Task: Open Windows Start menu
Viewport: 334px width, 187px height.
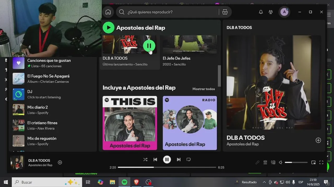Action: pyautogui.click(x=6, y=182)
